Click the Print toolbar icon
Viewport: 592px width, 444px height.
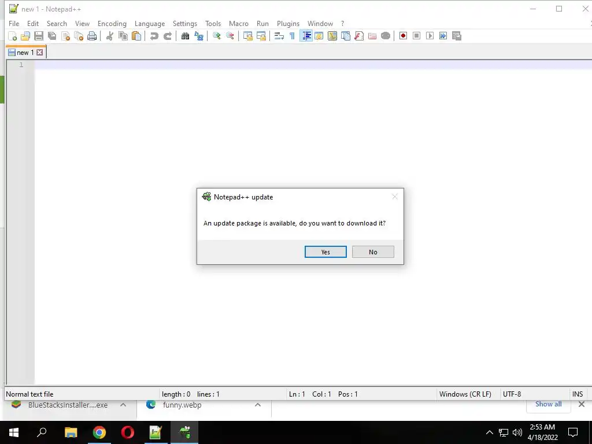click(92, 36)
